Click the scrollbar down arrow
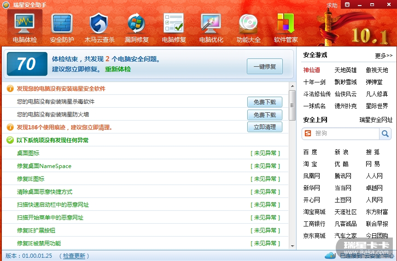 [292, 246]
